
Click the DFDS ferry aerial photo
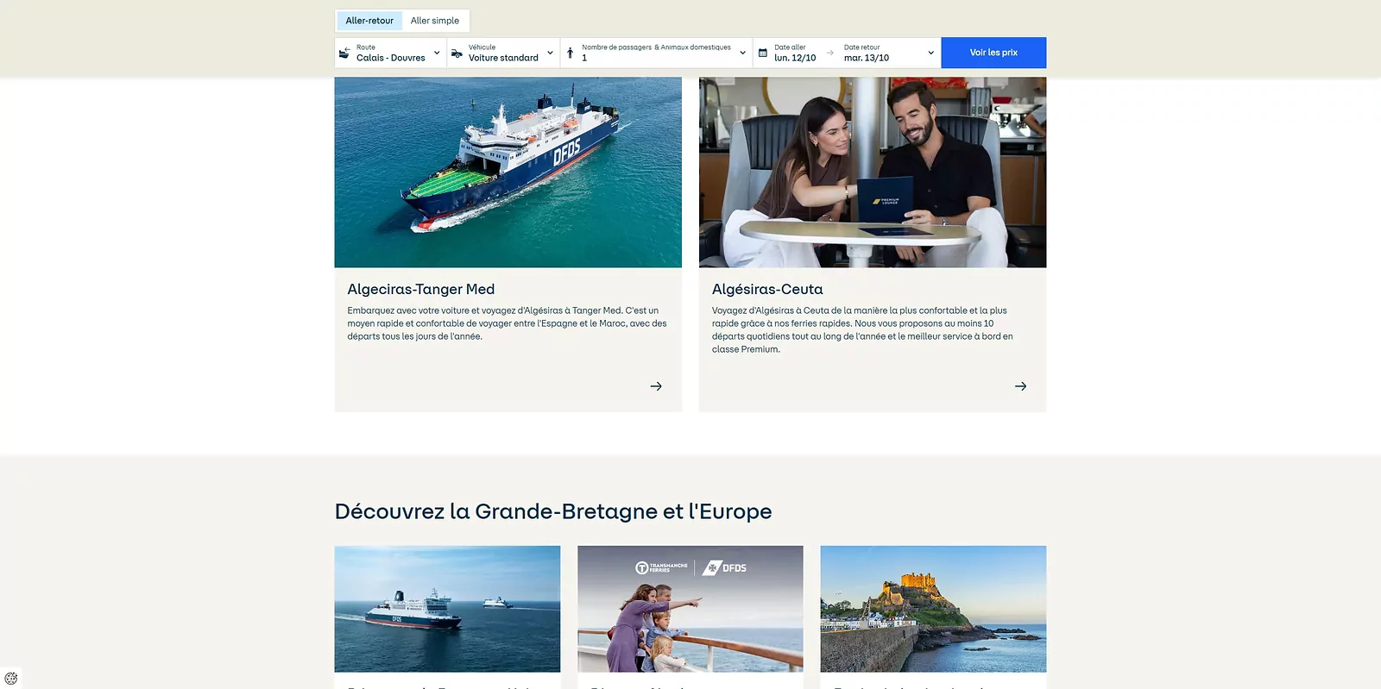pos(508,172)
